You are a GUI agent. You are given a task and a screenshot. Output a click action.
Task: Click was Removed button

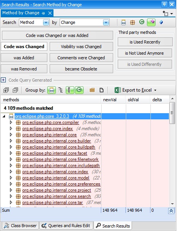[x=24, y=69]
